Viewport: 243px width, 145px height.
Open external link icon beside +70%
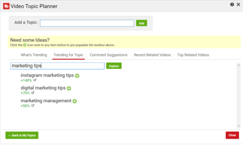point(33,93)
